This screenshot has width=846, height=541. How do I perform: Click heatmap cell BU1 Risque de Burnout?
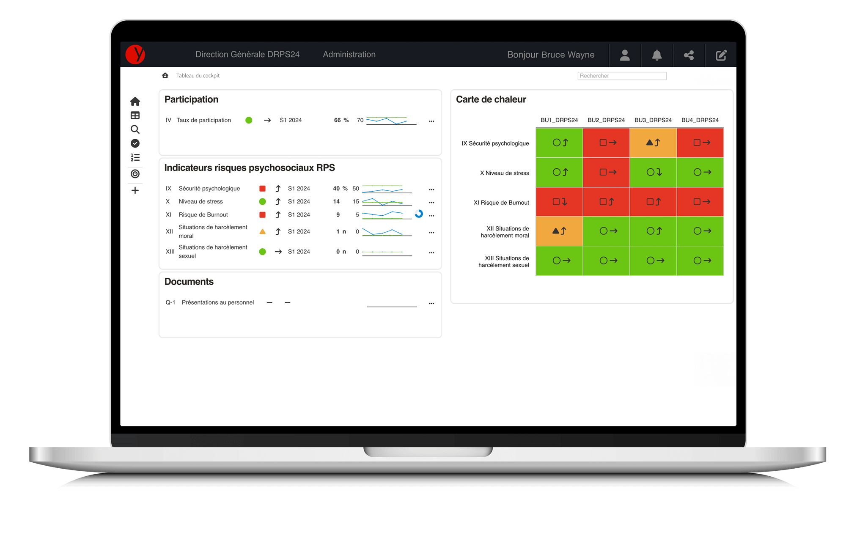coord(559,202)
